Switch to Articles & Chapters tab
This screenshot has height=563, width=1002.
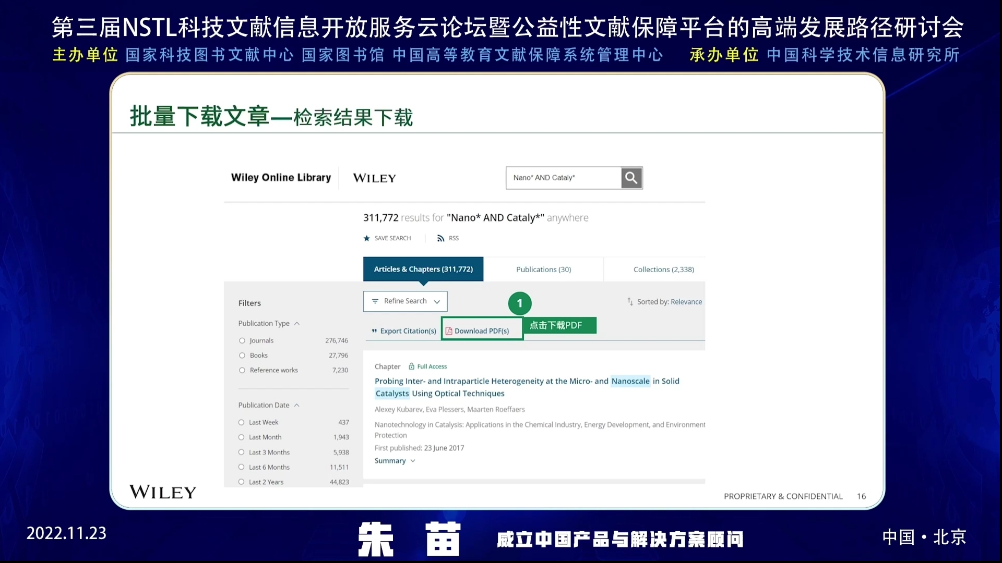[423, 269]
